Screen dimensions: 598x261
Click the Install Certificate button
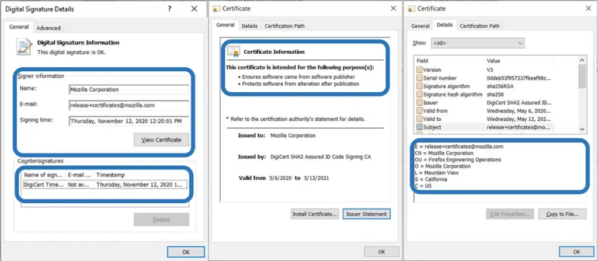(315, 214)
